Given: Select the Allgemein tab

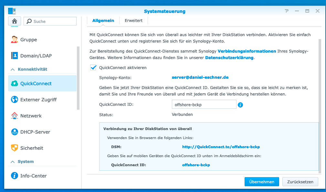Looking at the screenshot, I should (103, 20).
